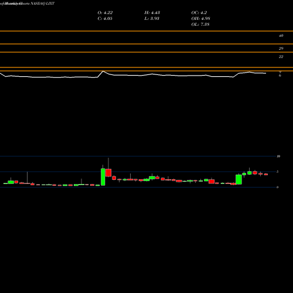Select the OH: 4.98 reading
This screenshot has width=293, height=293.
tap(200, 19)
